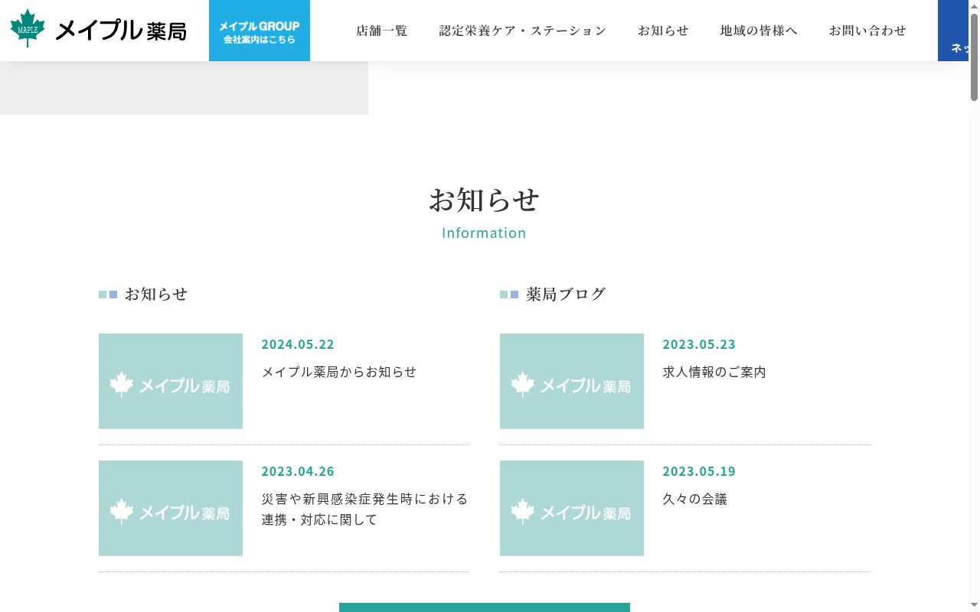Open the 求人情報のご案内 blog link
This screenshot has height=612, width=980.
(x=714, y=372)
